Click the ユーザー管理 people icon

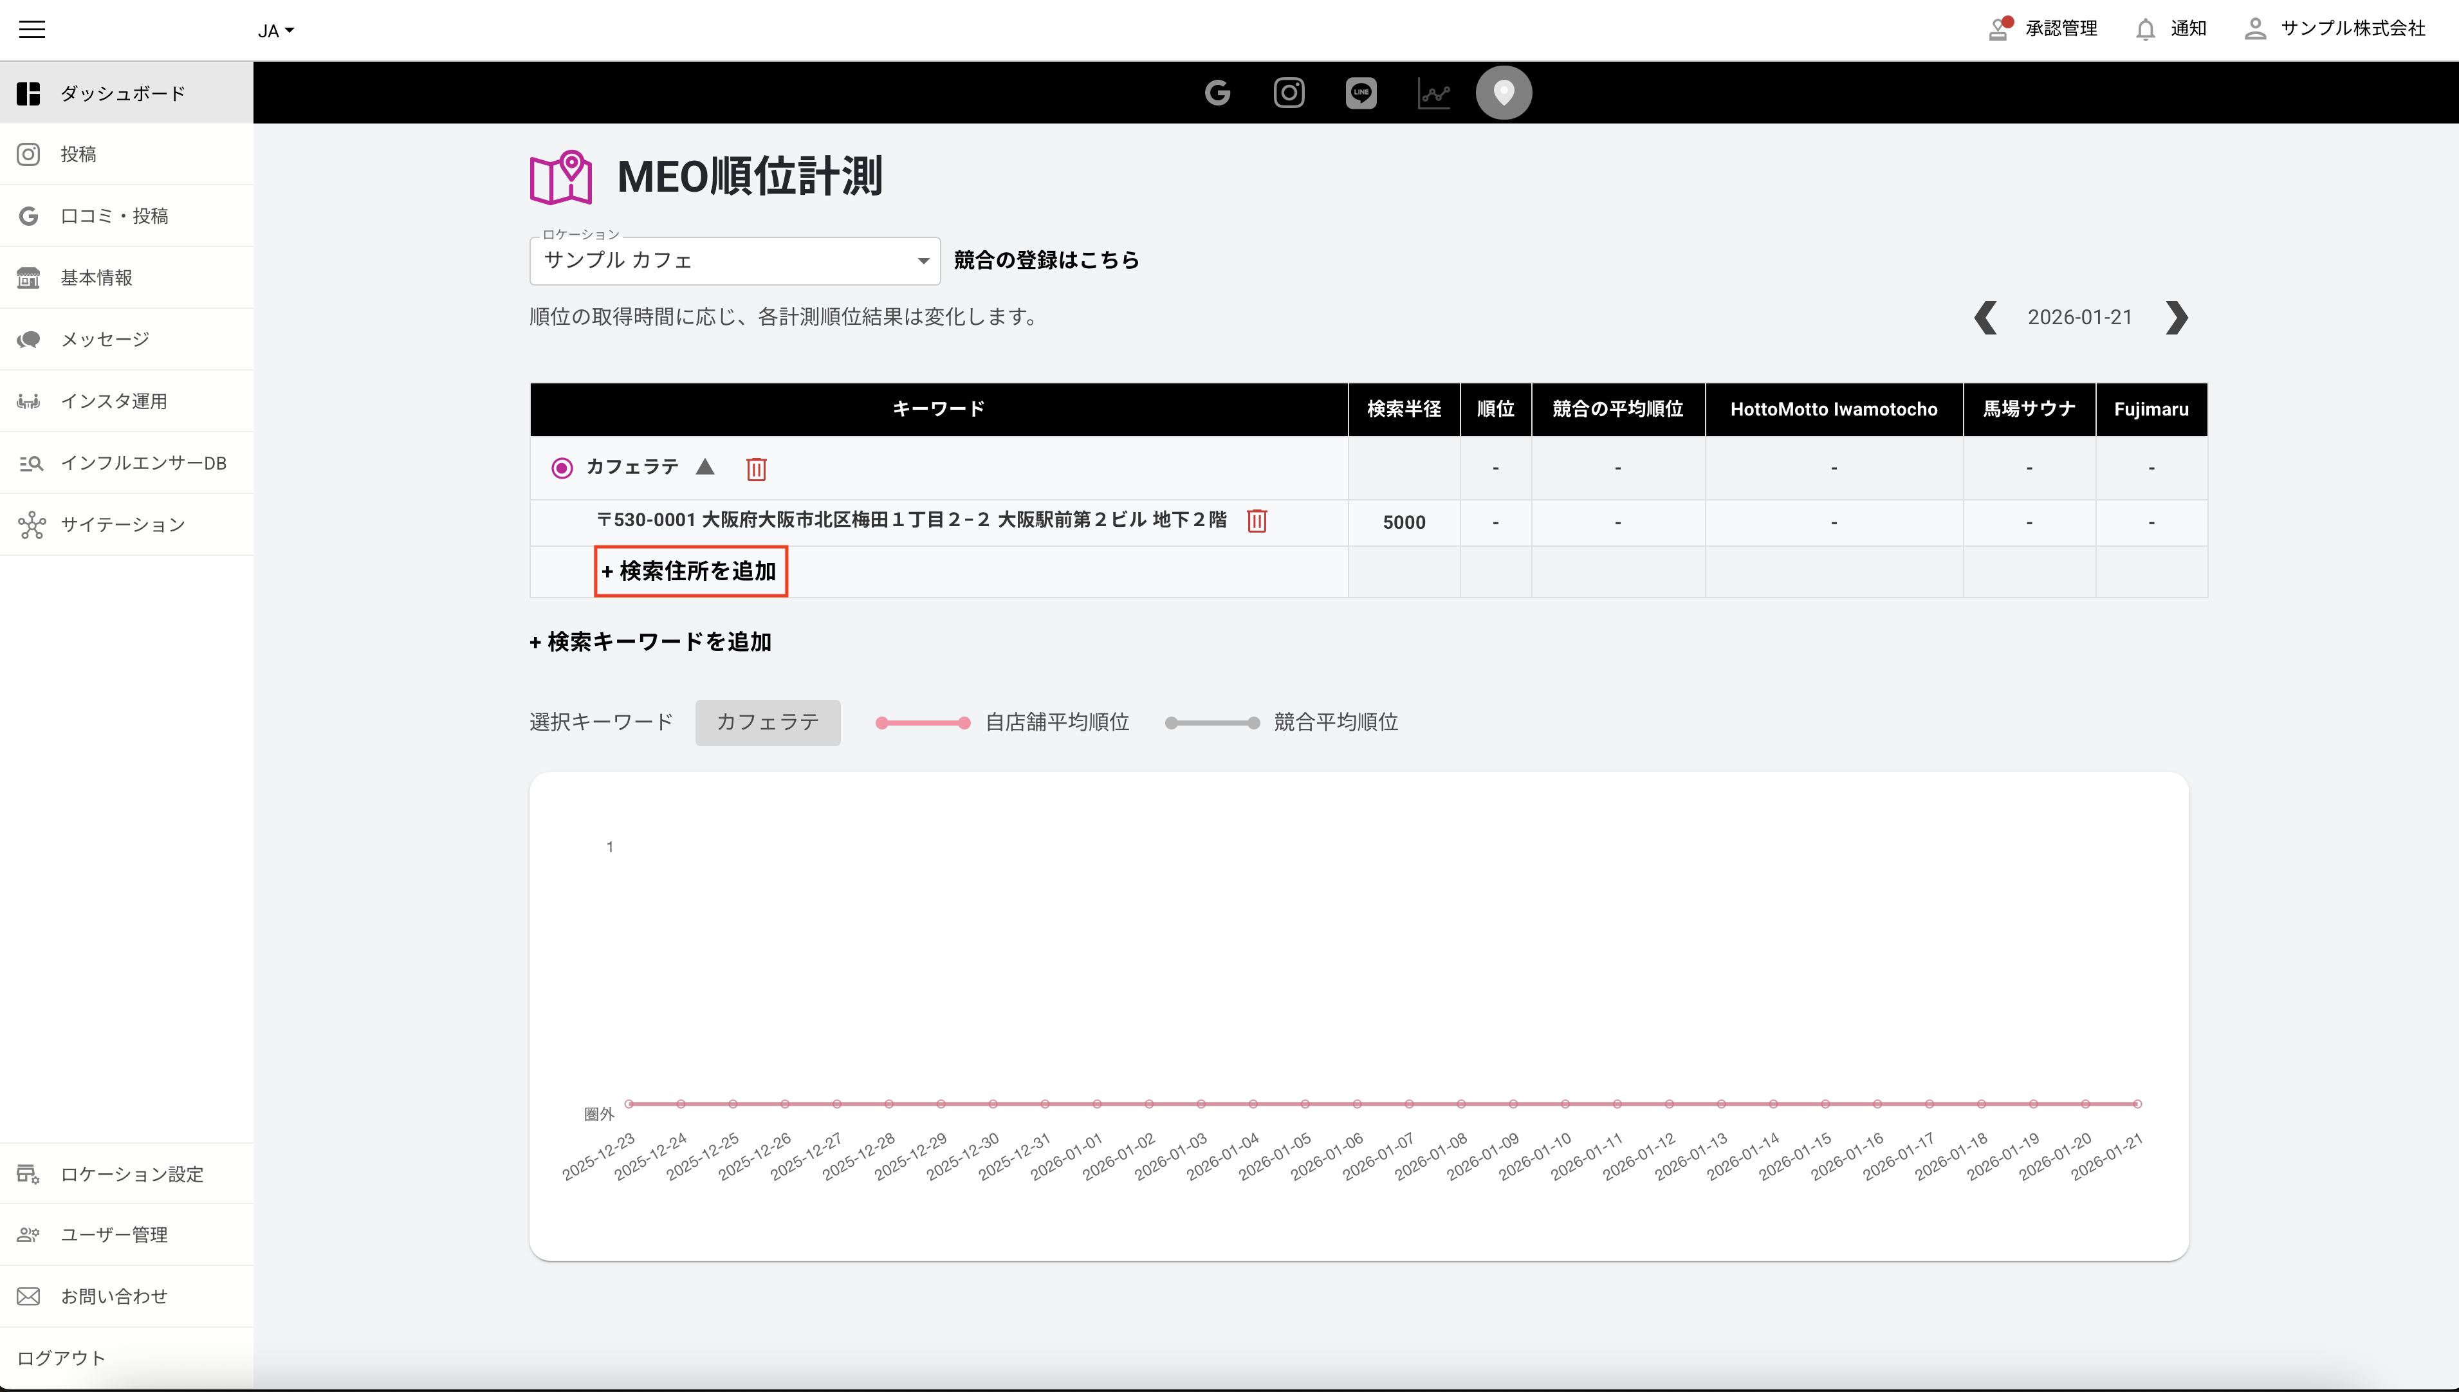(29, 1235)
